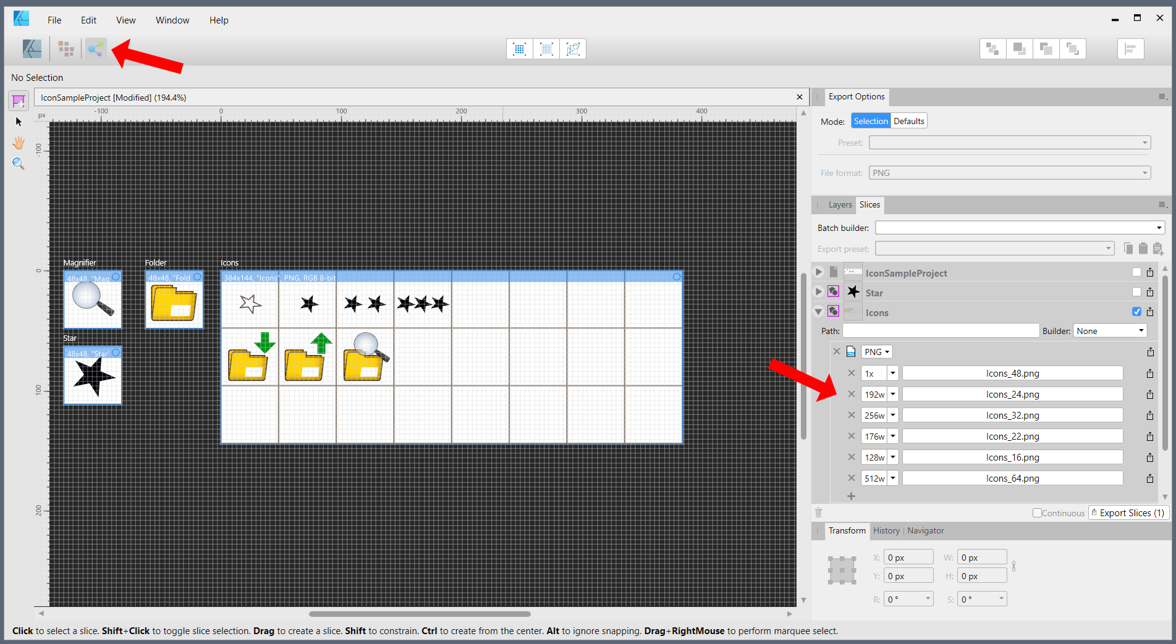Screen dimensions: 1176x644
Task: Select the Zoom magnifier tool
Action: [19, 164]
